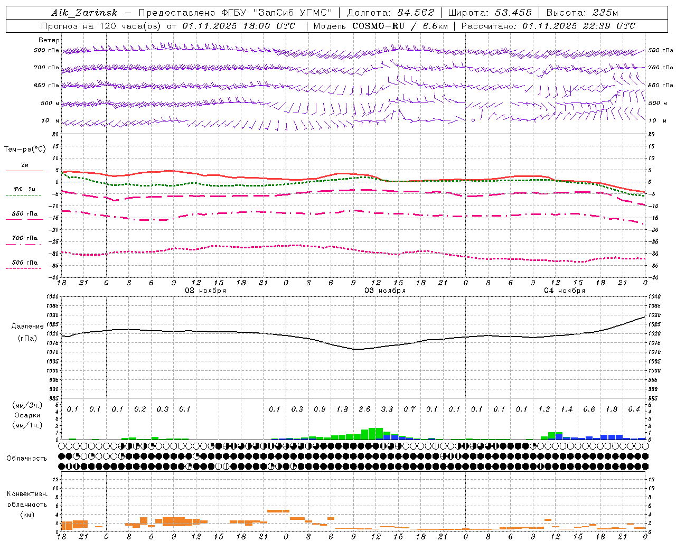676x541 pixels.
Task: Click the '(км)' unit under convective cloud label
Action: [27, 514]
